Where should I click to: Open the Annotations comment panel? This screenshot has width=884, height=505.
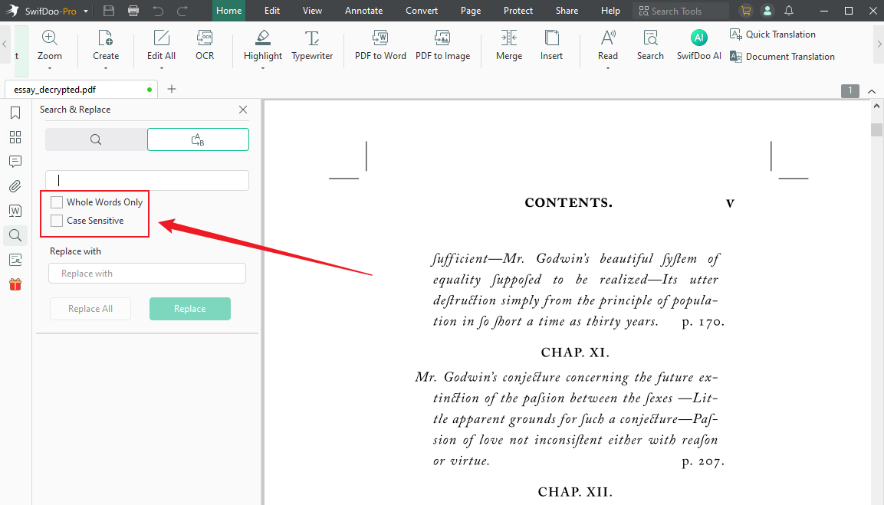tap(15, 161)
